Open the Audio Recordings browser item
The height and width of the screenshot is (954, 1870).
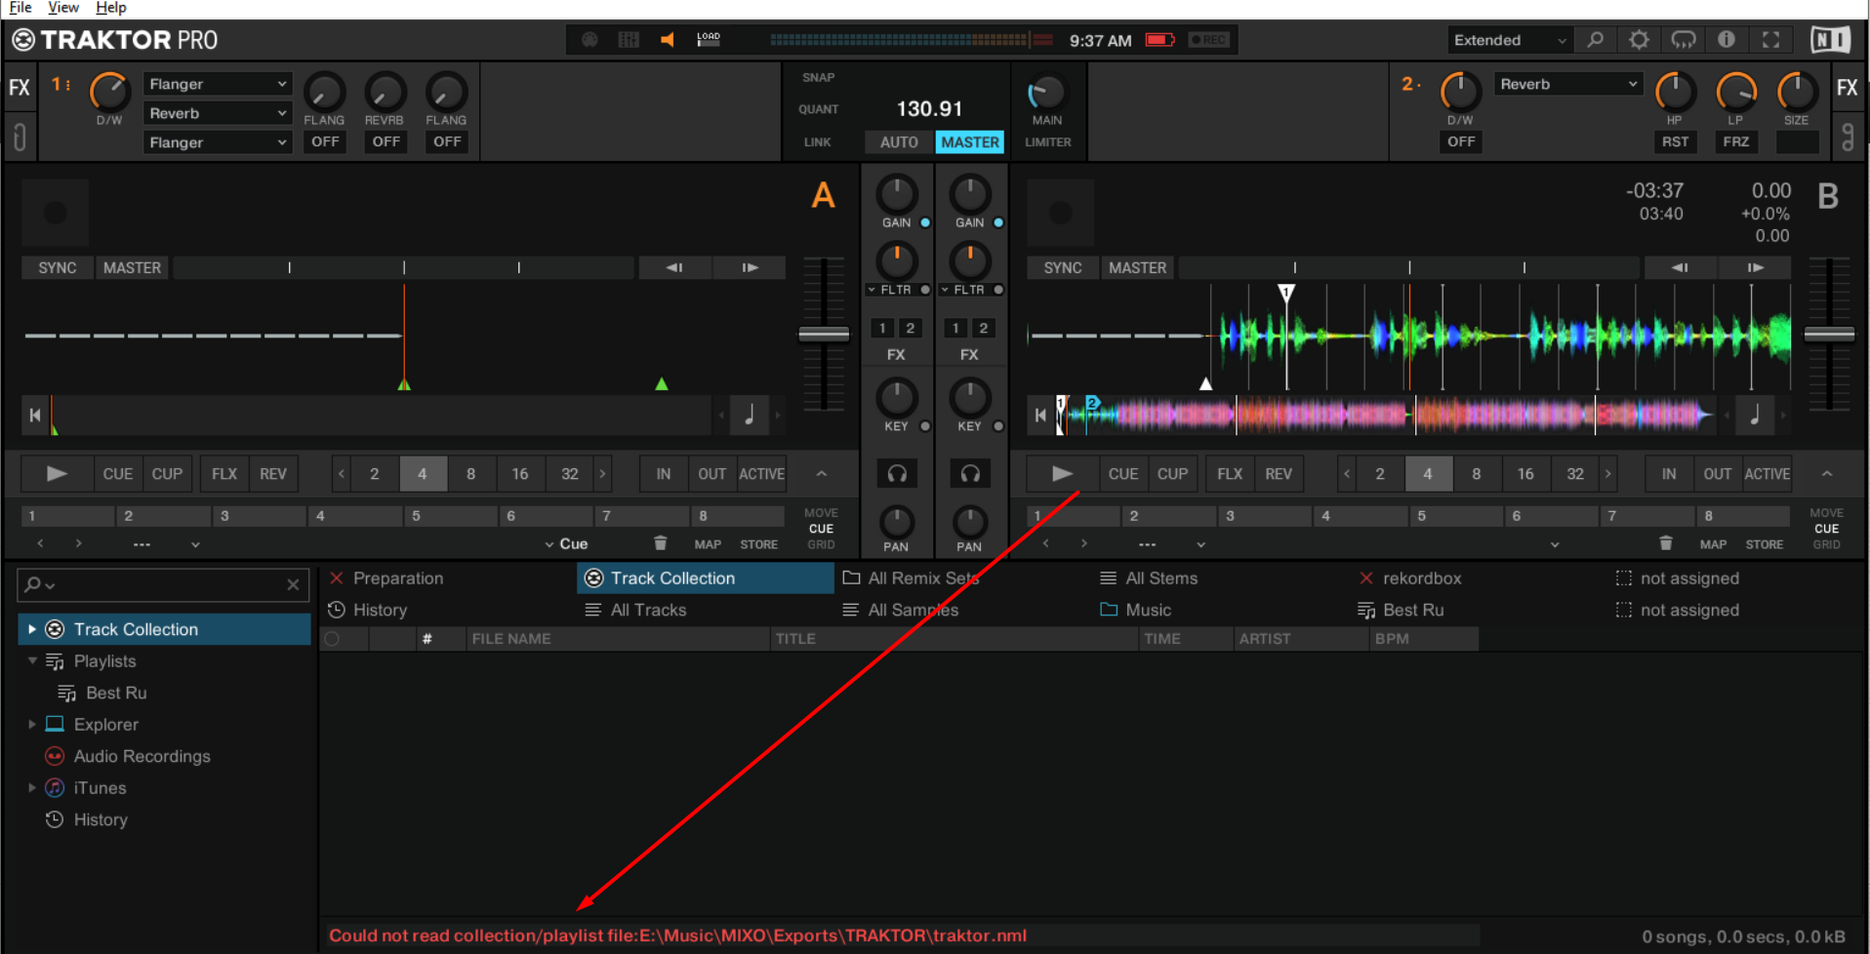click(142, 756)
